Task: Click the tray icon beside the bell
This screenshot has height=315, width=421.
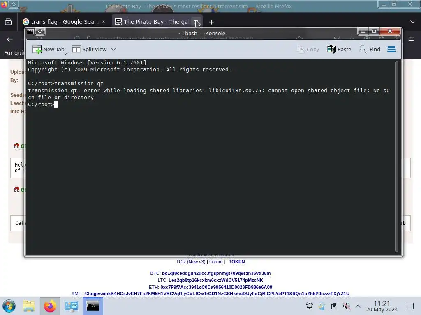Action: [322, 306]
